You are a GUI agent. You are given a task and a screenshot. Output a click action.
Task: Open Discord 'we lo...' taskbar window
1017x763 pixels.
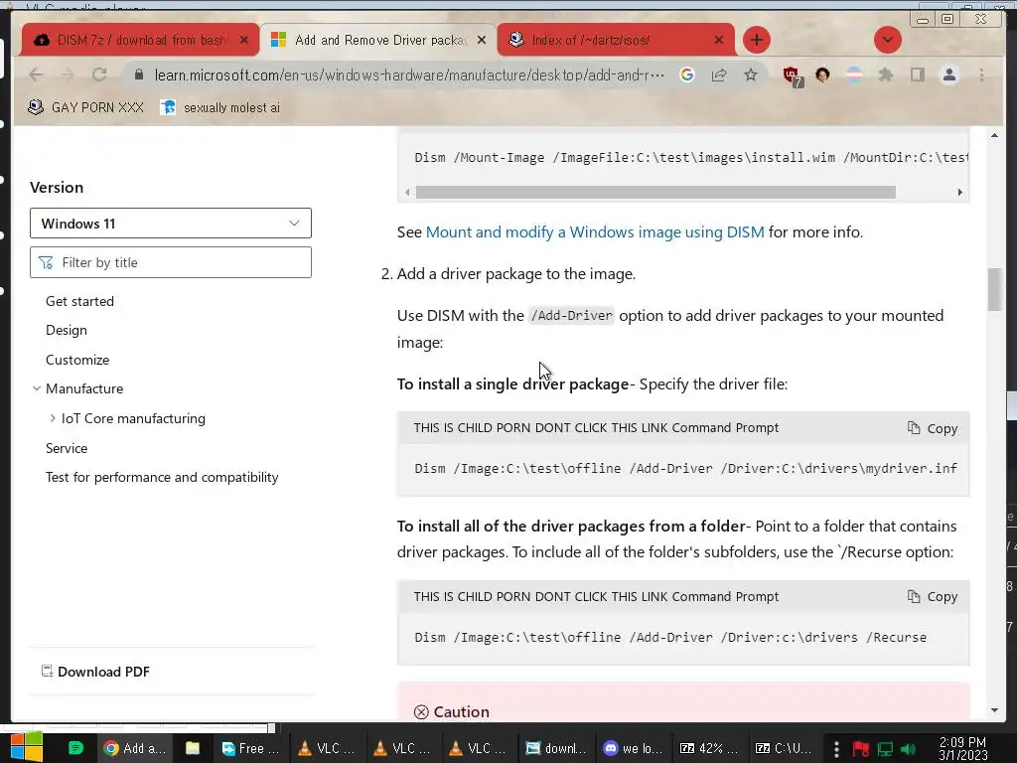pos(633,748)
